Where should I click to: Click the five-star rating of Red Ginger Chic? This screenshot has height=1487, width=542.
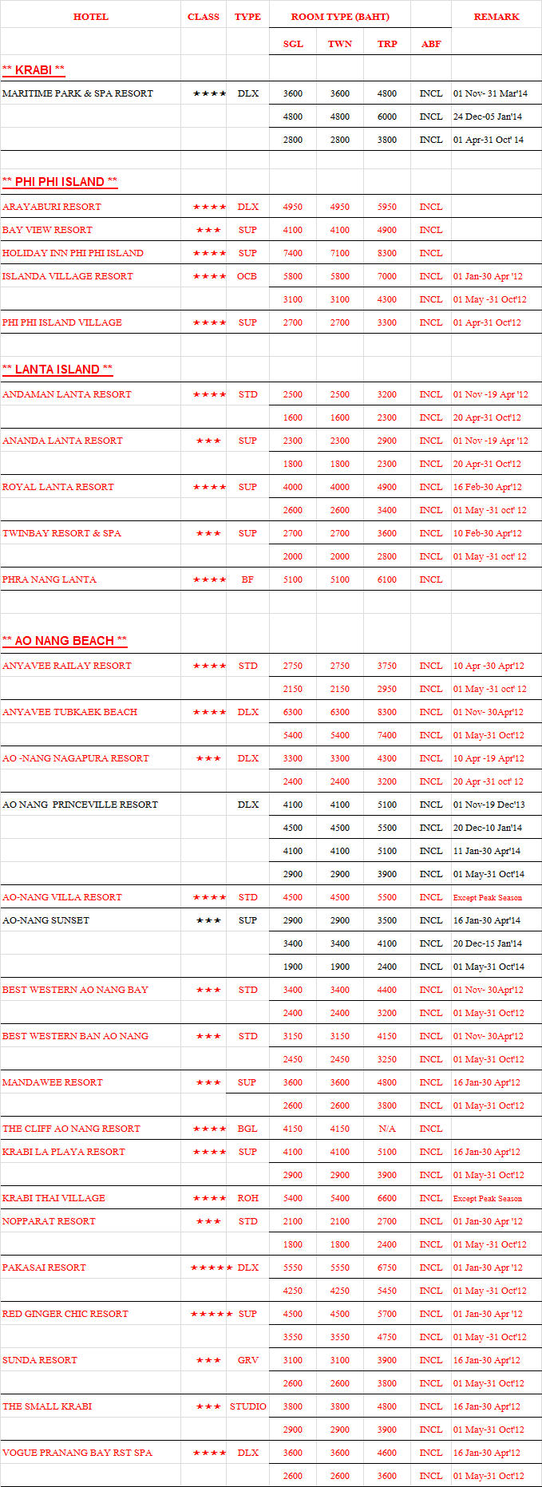[x=212, y=1314]
